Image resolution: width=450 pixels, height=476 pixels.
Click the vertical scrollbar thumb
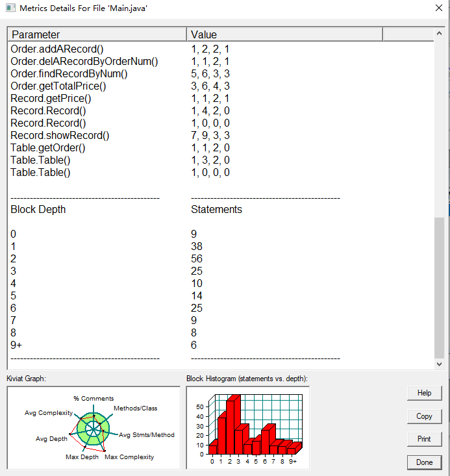439,288
